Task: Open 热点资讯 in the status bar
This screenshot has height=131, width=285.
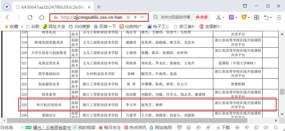Action: (x=135, y=127)
